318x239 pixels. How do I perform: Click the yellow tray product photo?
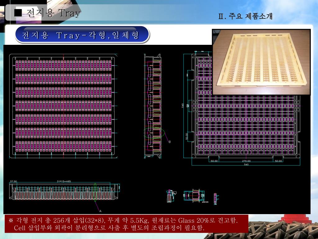[x=261, y=62]
